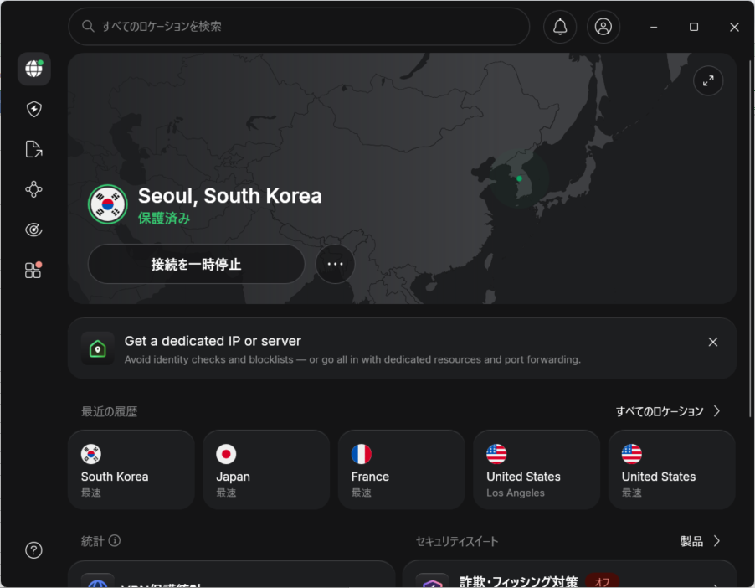755x588 pixels.
Task: Open Dark Web Monitor radar icon
Action: (x=33, y=230)
